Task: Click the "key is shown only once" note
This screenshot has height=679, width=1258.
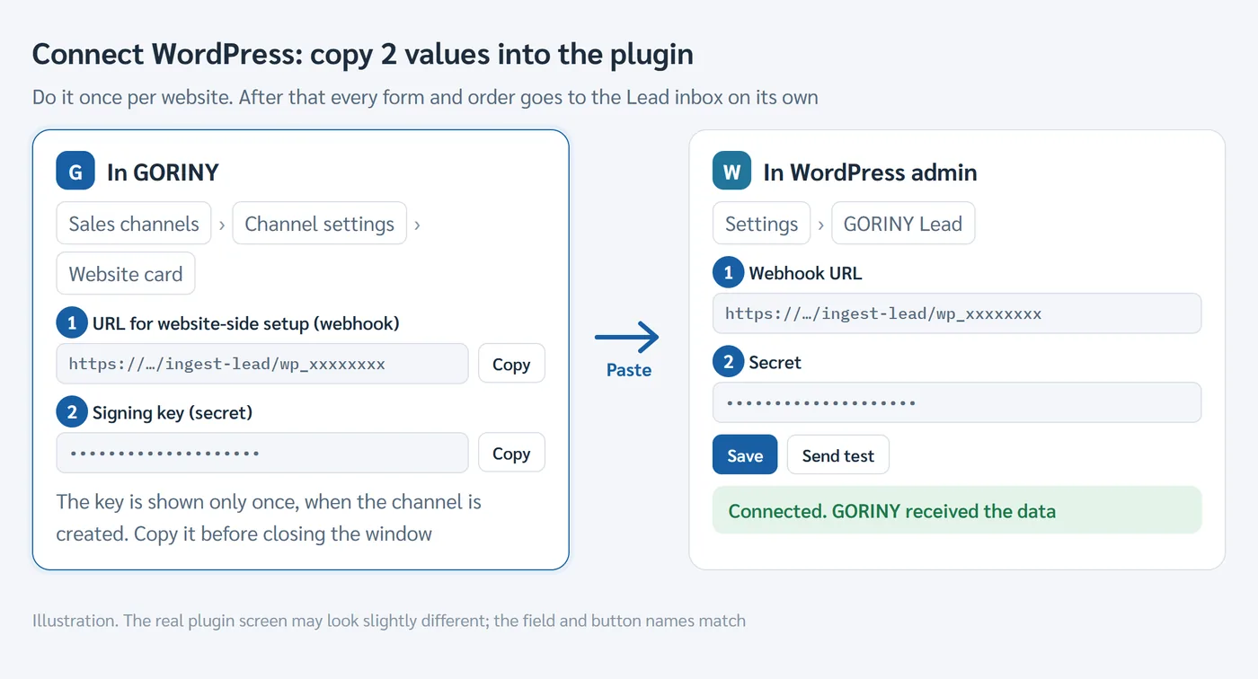Action: coord(269,517)
